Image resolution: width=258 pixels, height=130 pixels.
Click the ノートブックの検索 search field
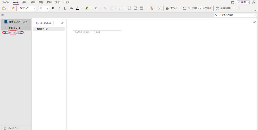(x=235, y=15)
